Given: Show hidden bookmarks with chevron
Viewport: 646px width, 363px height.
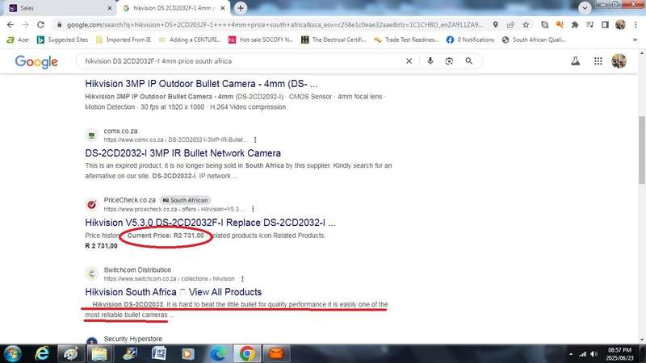Looking at the screenshot, I should (x=635, y=40).
